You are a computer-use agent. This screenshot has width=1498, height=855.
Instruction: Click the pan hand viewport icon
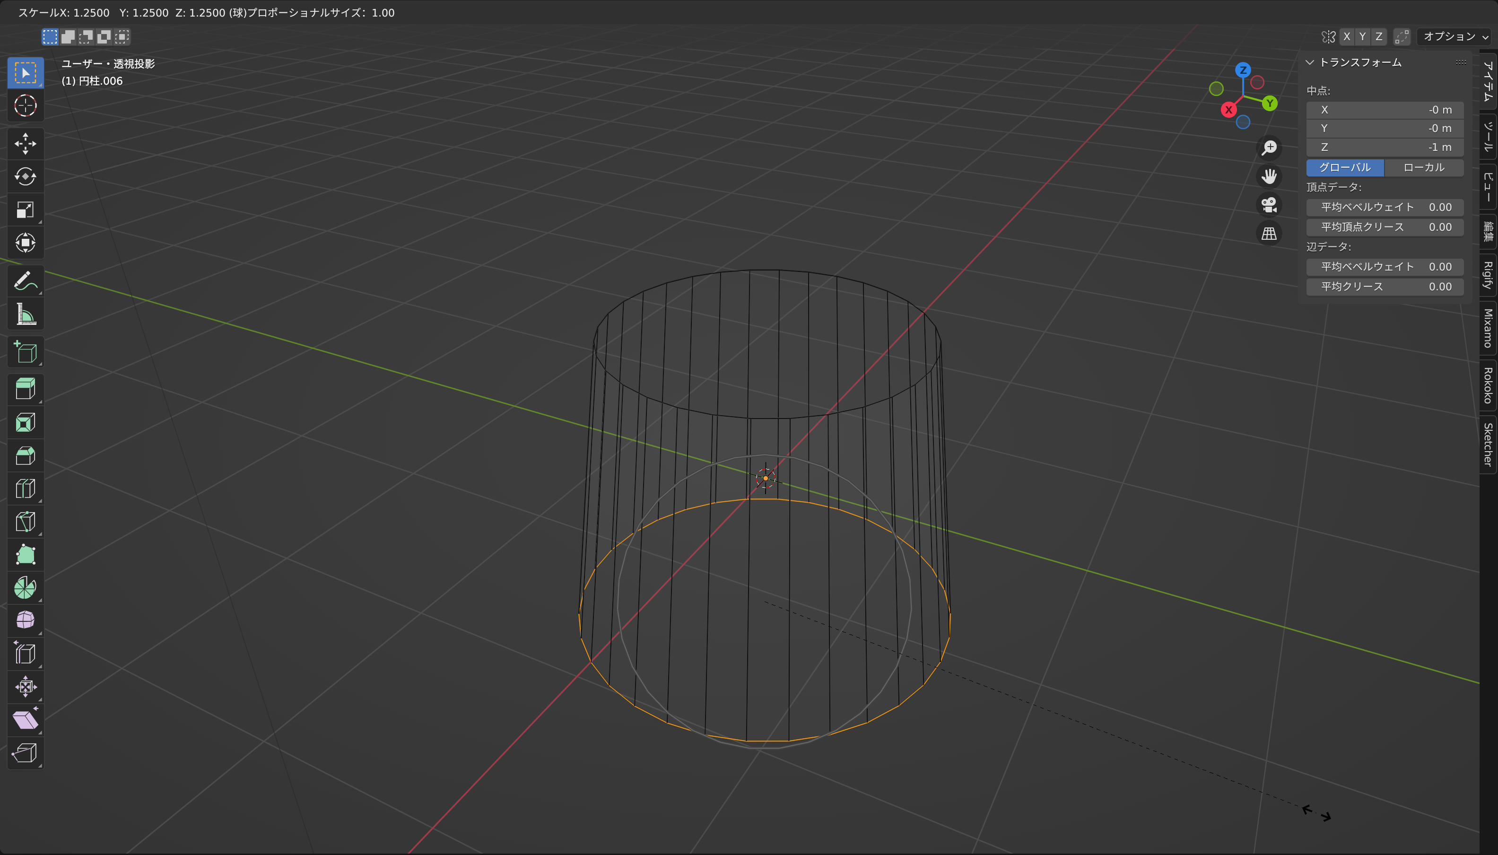pyautogui.click(x=1269, y=176)
